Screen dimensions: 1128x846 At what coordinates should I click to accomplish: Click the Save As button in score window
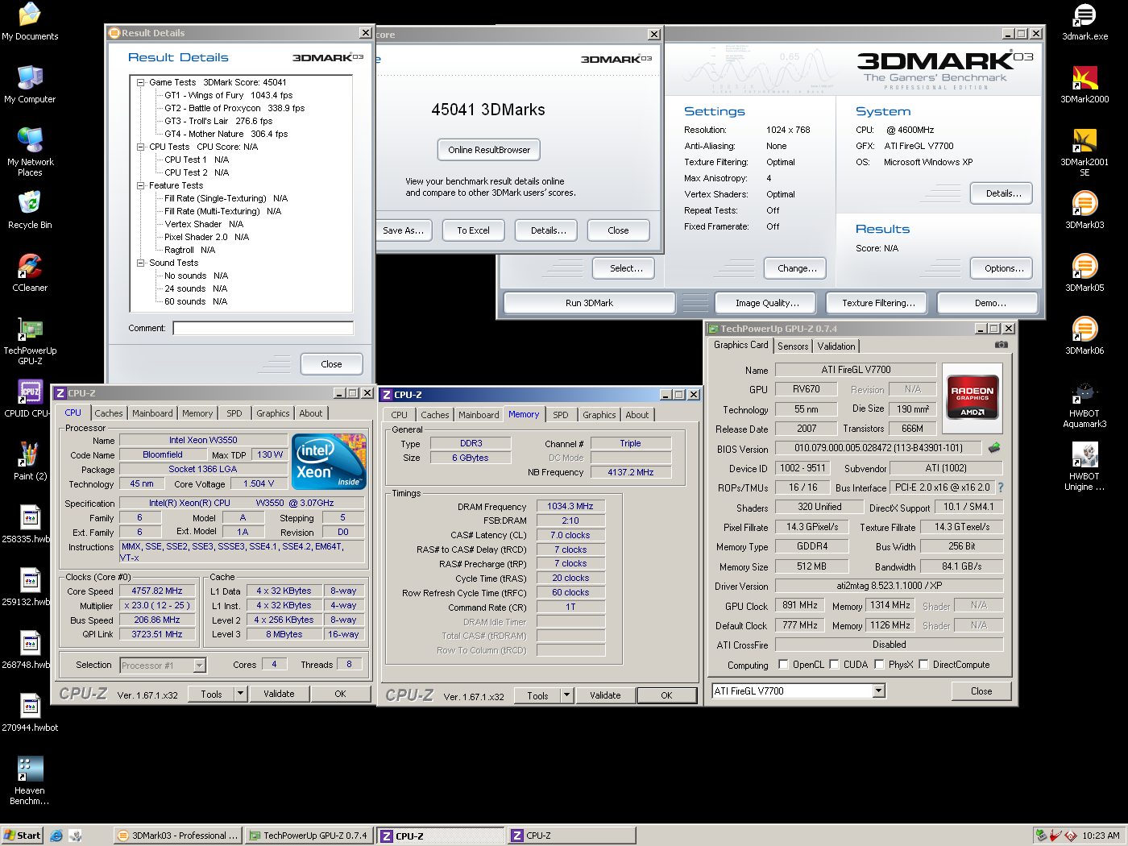coord(404,230)
